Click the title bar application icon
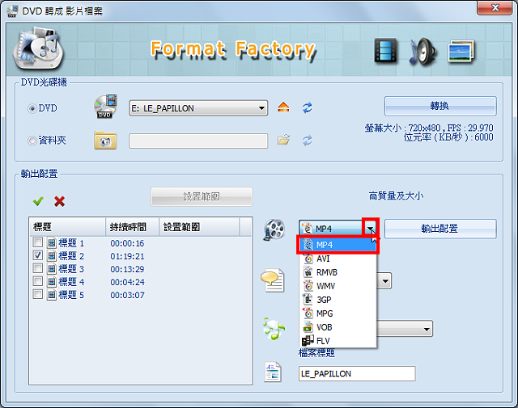Screen dimensions: 518x408 tap(12, 11)
